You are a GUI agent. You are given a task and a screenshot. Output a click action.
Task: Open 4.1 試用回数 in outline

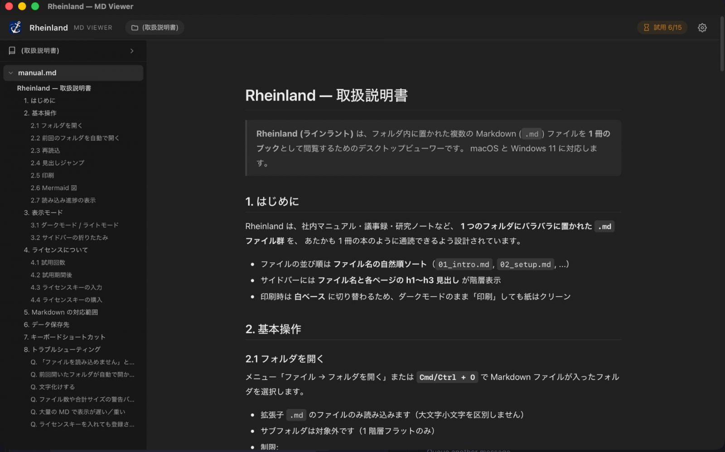tap(48, 263)
